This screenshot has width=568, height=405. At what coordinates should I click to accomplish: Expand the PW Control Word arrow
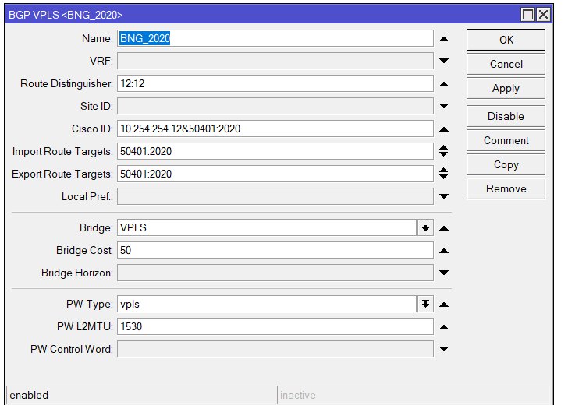tap(444, 349)
